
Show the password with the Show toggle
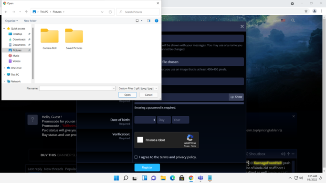[236, 97]
